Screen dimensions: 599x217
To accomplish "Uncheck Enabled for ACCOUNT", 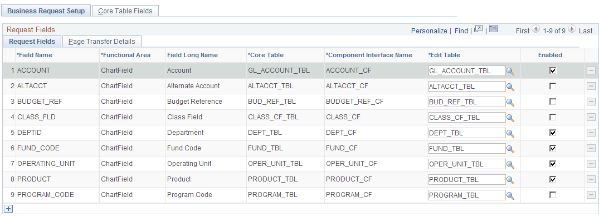I will click(552, 71).
